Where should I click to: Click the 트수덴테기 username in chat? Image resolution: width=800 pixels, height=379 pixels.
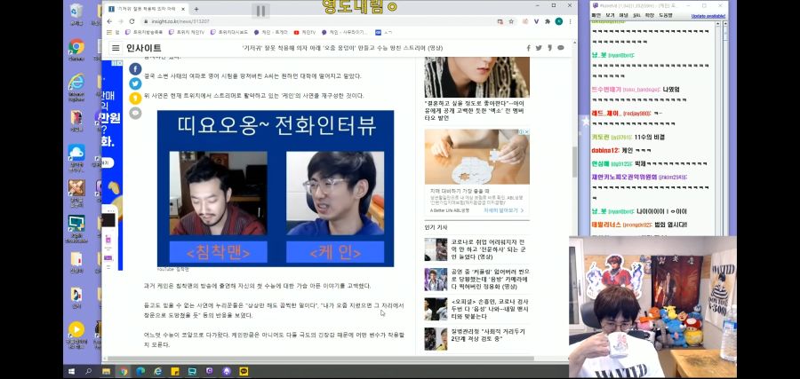606,90
